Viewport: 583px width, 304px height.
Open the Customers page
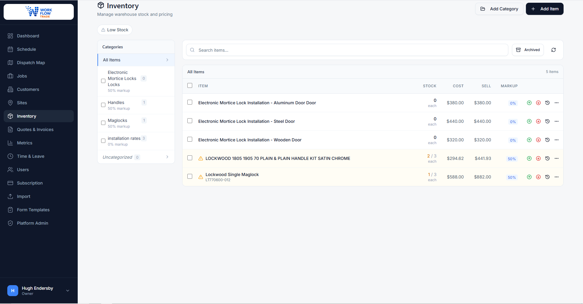tap(39, 89)
